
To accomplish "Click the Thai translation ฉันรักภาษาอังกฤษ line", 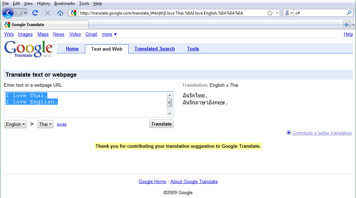I will [x=205, y=103].
